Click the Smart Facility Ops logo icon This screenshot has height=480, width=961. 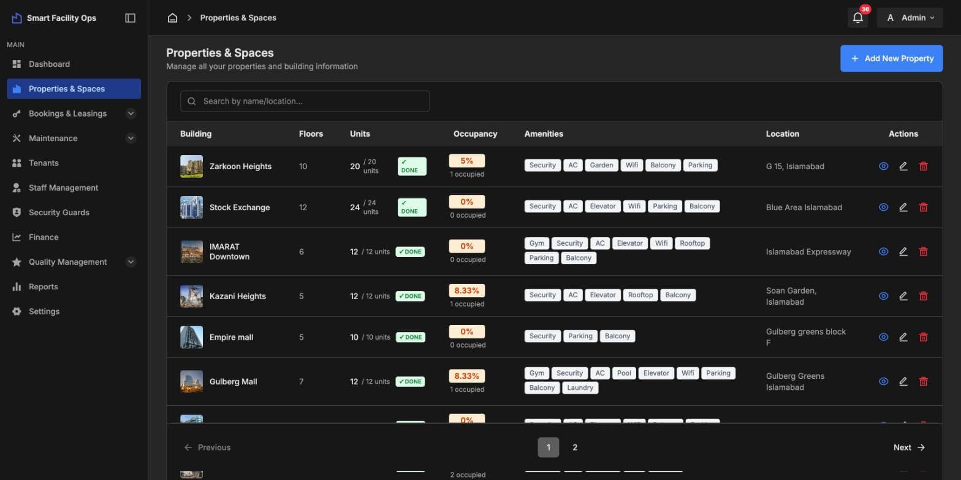pos(17,18)
